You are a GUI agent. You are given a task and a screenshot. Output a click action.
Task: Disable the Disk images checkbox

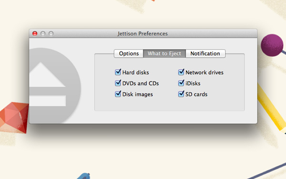[118, 94]
